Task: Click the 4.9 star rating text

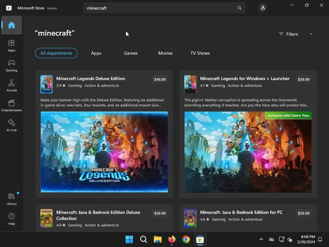Action: (61, 225)
